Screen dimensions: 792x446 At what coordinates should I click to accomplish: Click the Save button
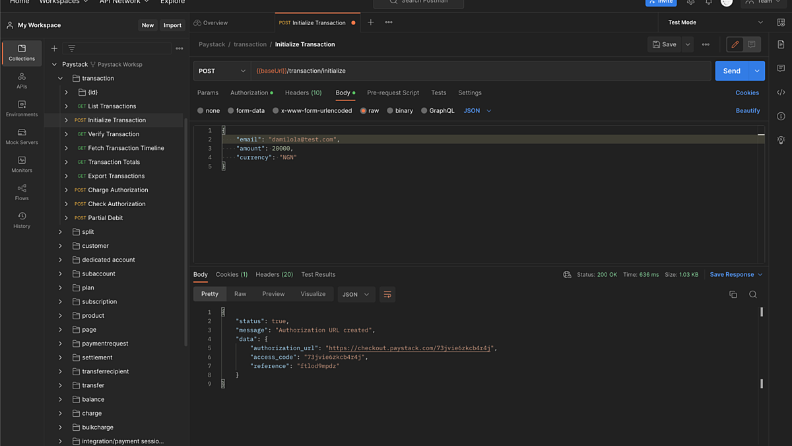click(x=665, y=44)
